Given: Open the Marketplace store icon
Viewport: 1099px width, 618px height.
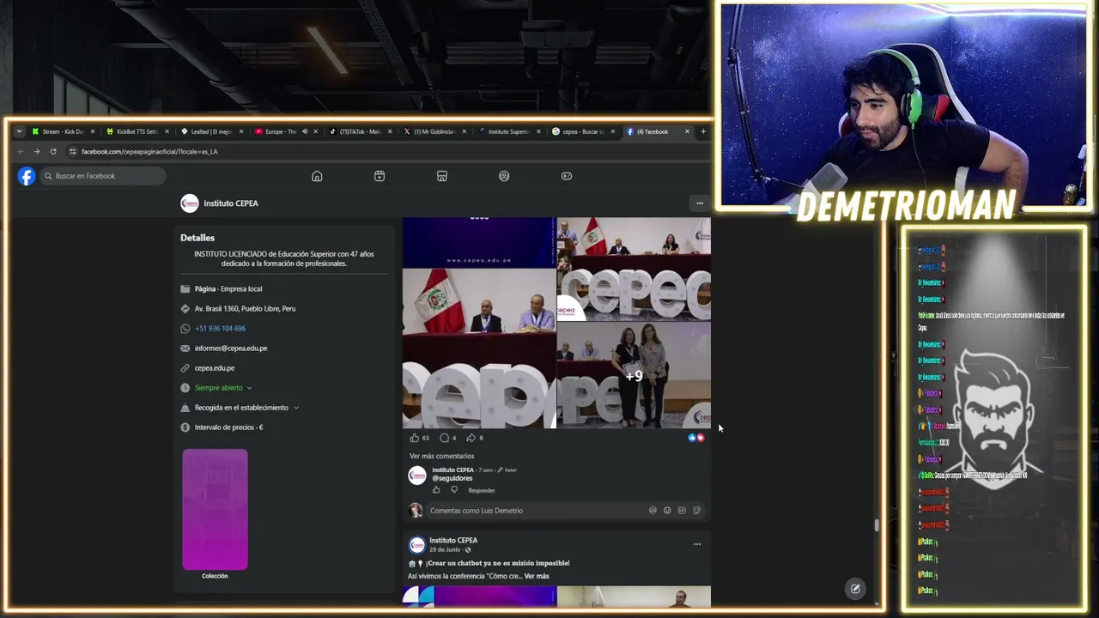Looking at the screenshot, I should (x=442, y=176).
